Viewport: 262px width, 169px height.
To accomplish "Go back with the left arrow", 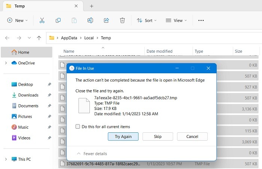I will [7, 38].
